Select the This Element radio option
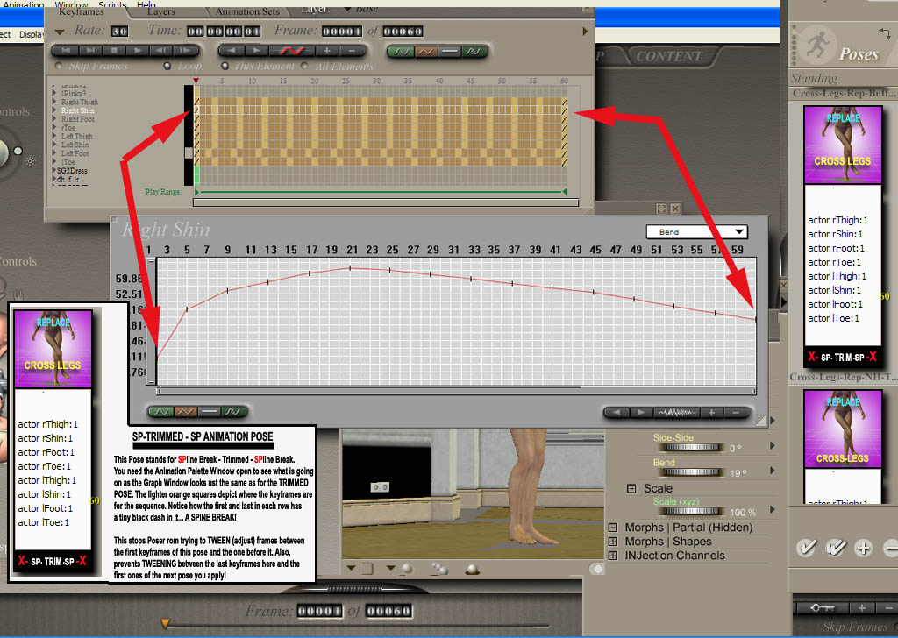This screenshot has height=638, width=898. pyautogui.click(x=225, y=67)
